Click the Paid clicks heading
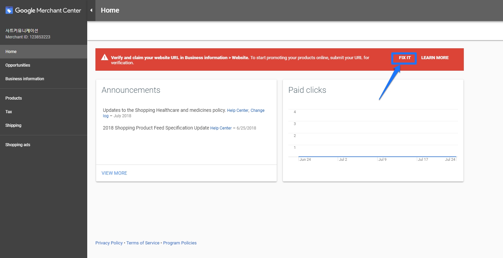 tap(307, 90)
